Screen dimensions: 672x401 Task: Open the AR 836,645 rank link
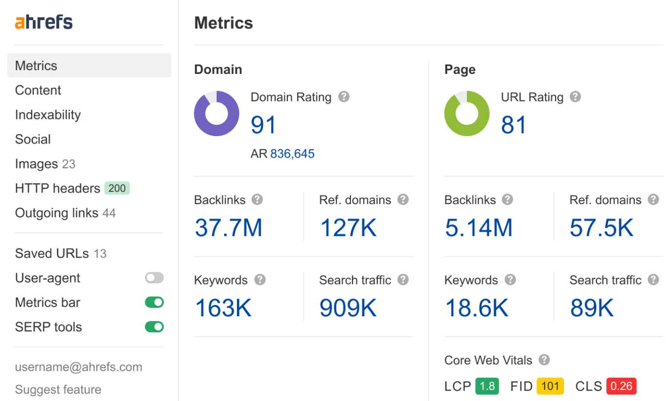[x=292, y=154]
